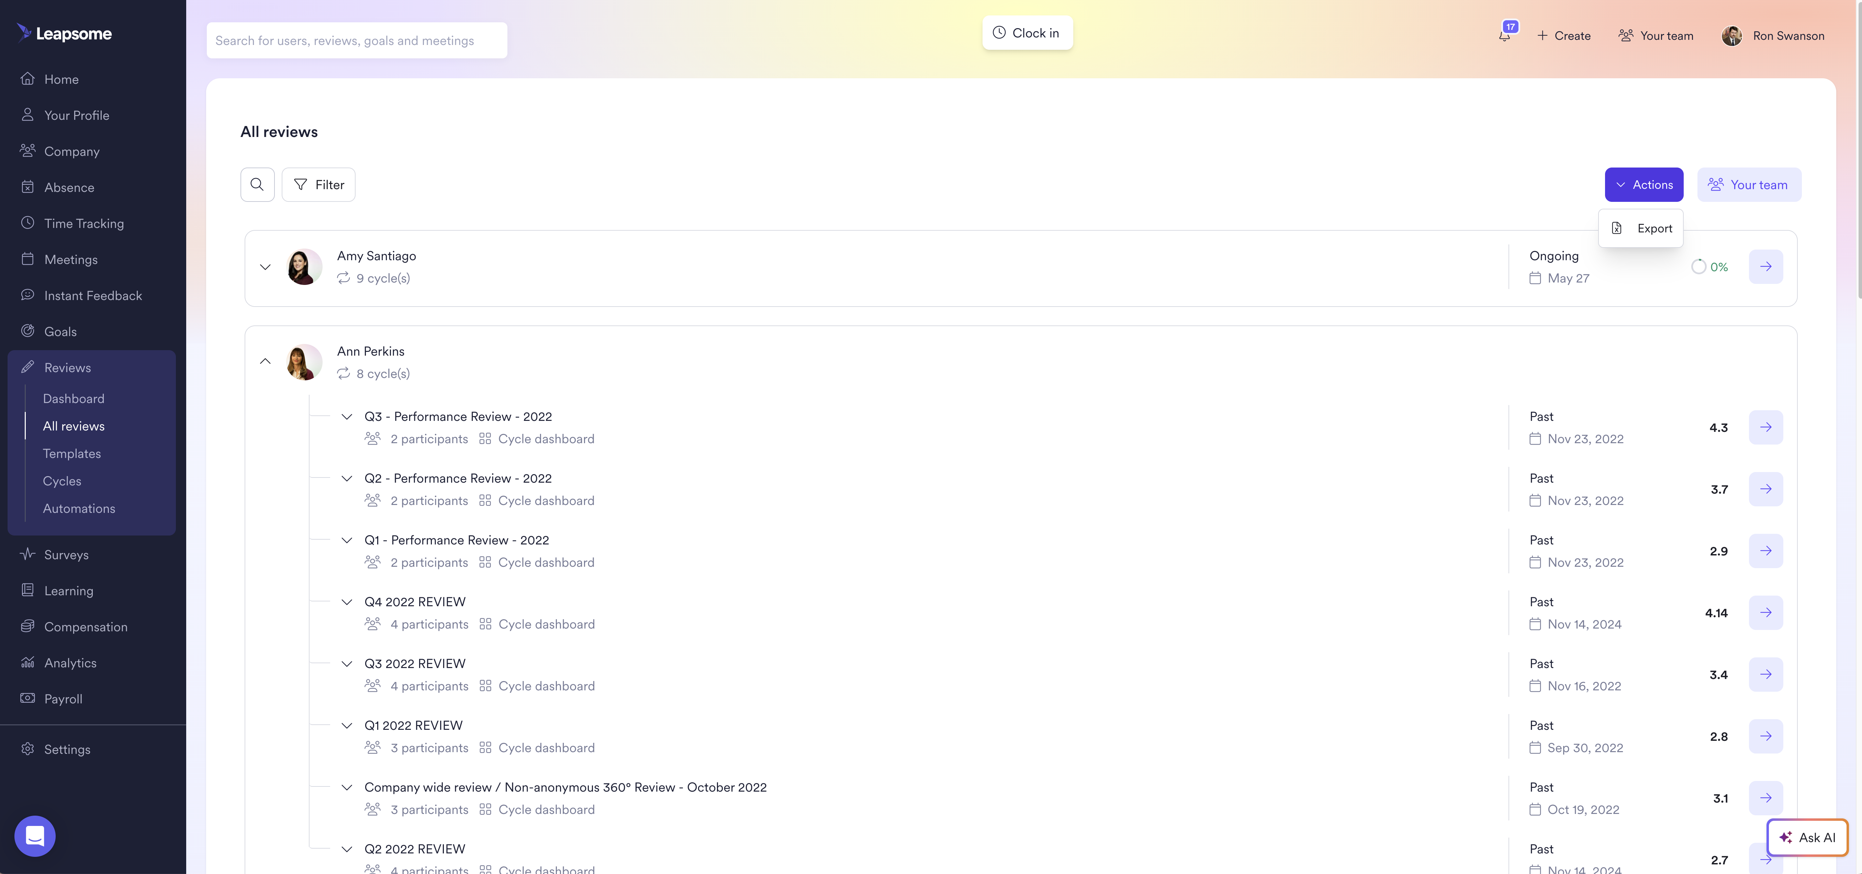
Task: Open Q1 2022 REVIEW arrow button
Action: tap(1765, 736)
